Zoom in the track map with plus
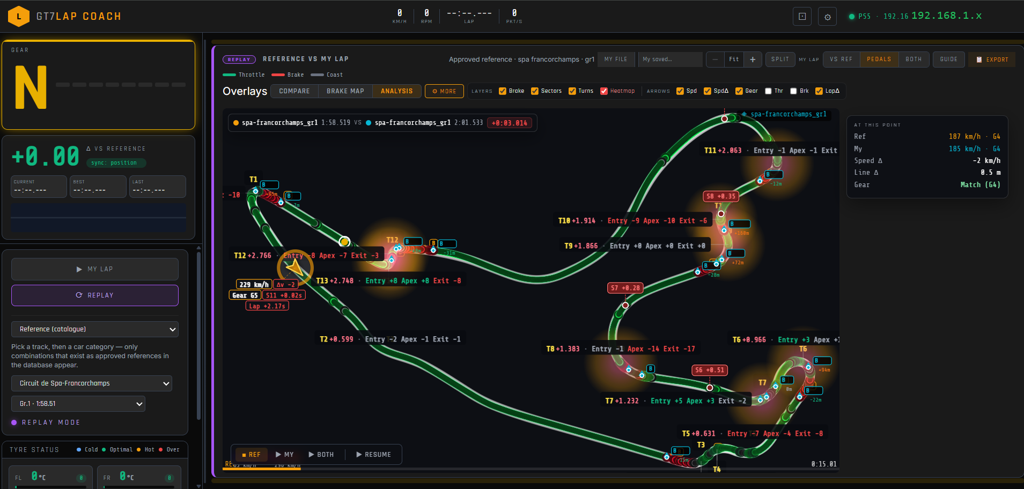Image resolution: width=1024 pixels, height=489 pixels. point(753,60)
